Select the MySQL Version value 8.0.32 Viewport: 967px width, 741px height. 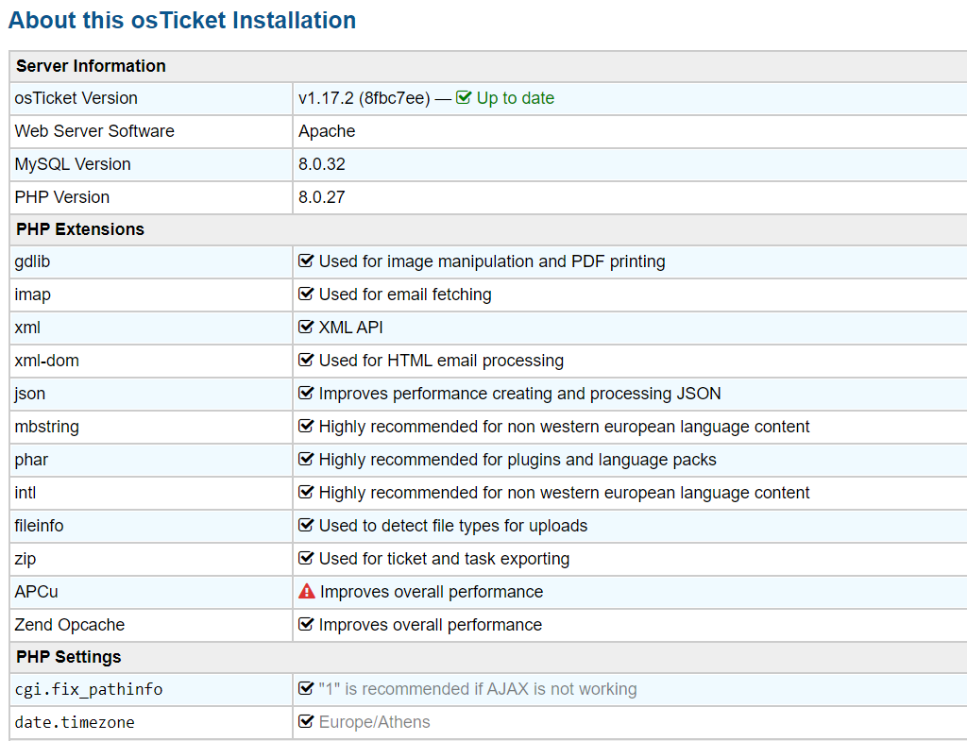pos(322,164)
